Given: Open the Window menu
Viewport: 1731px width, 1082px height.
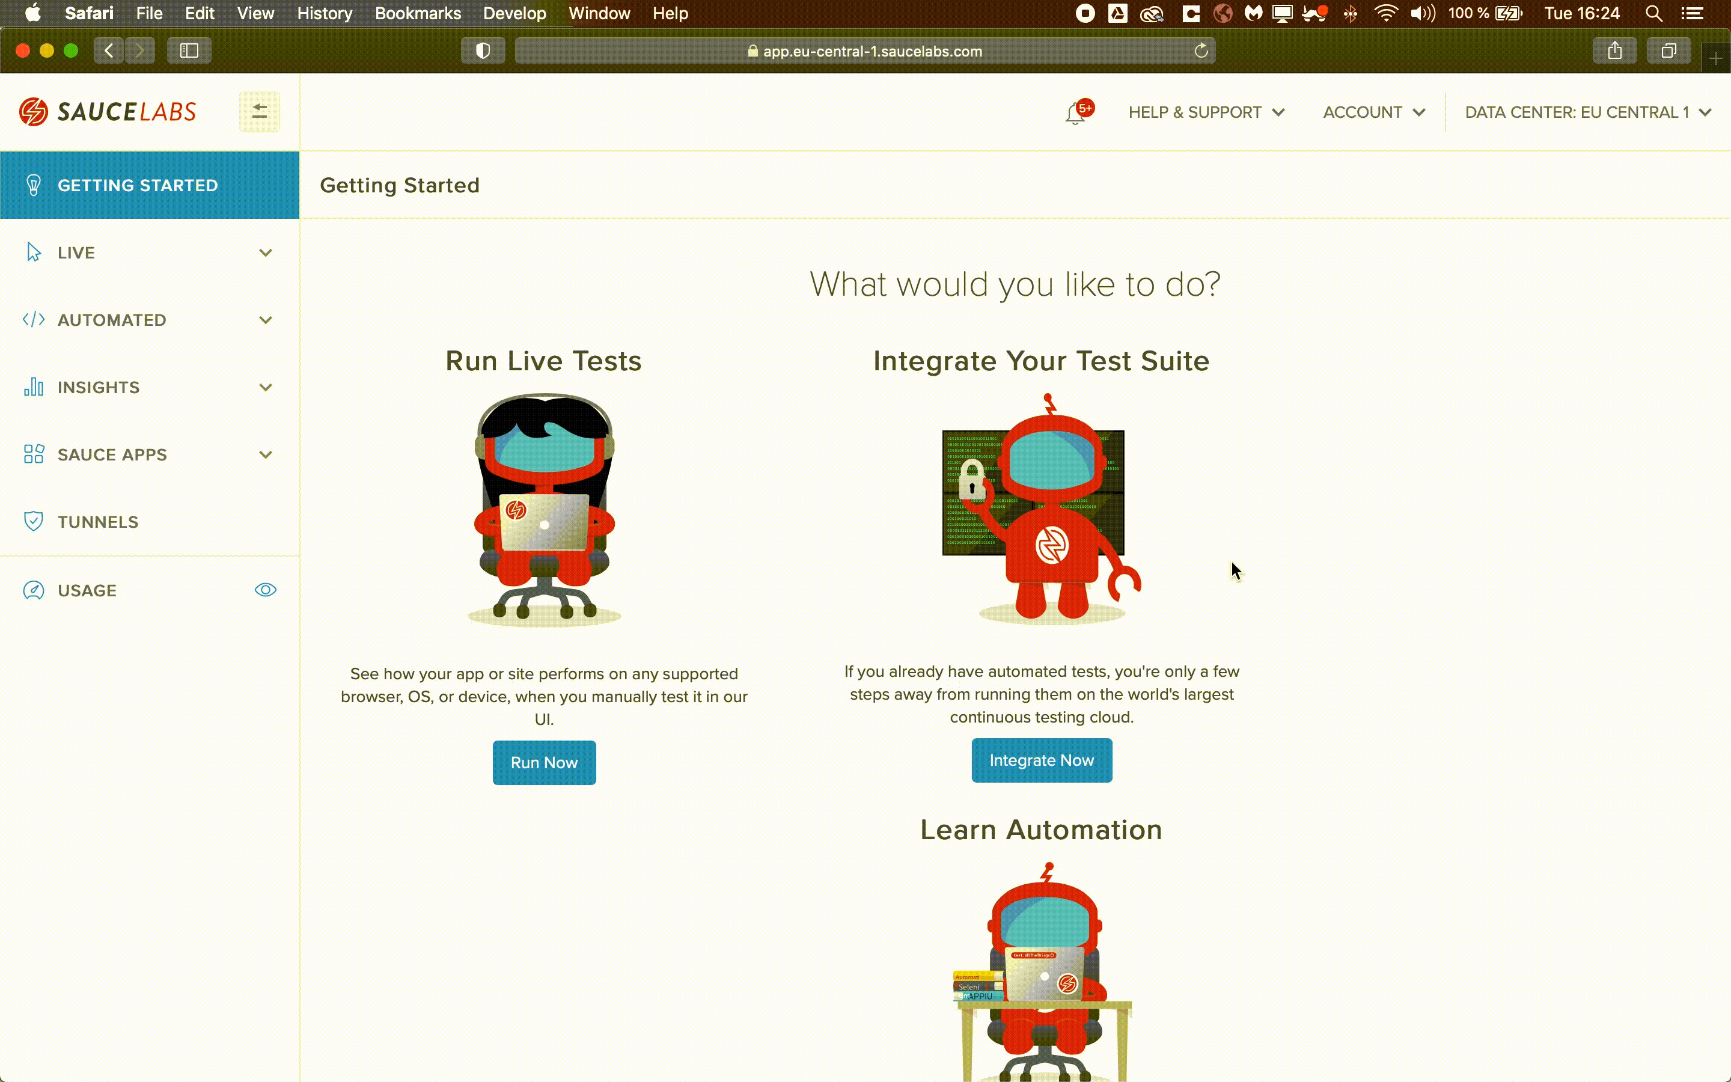Looking at the screenshot, I should [x=599, y=14].
